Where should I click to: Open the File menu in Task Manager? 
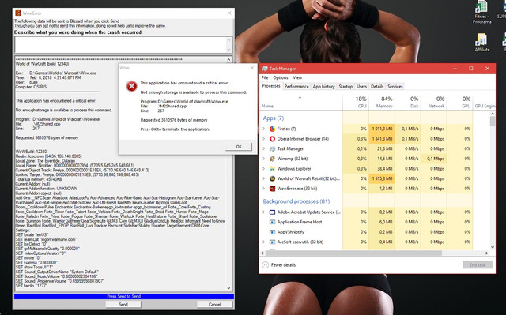click(x=265, y=77)
